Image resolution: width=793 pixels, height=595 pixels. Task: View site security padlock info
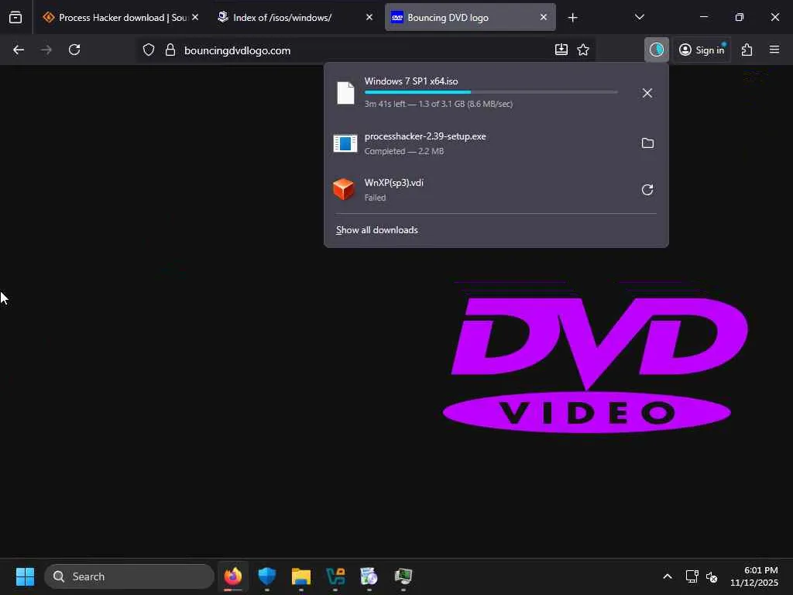tap(170, 50)
